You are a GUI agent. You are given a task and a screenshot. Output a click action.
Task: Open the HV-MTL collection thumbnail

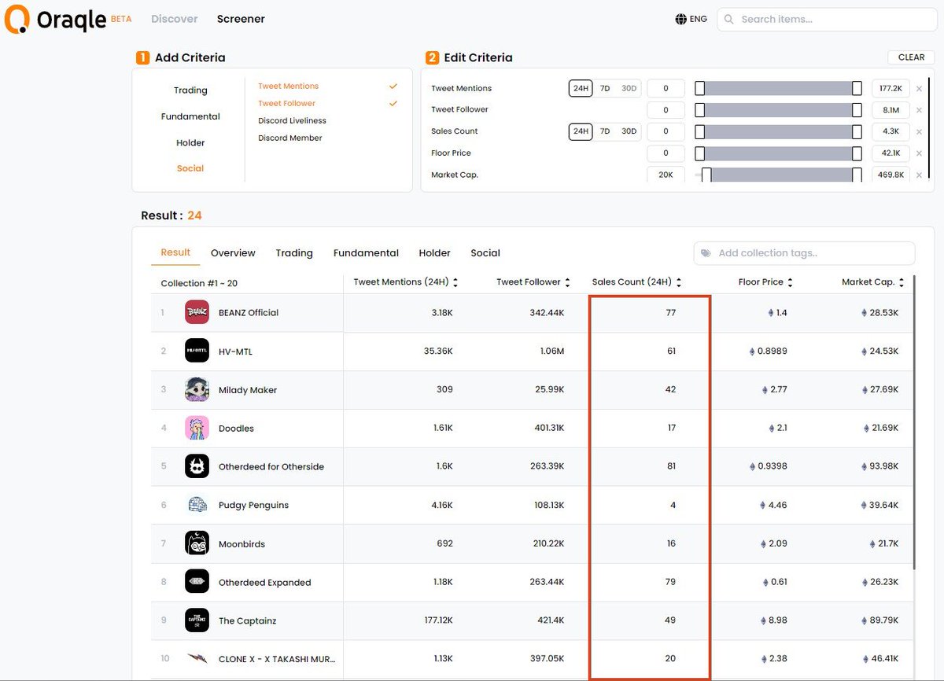(197, 351)
